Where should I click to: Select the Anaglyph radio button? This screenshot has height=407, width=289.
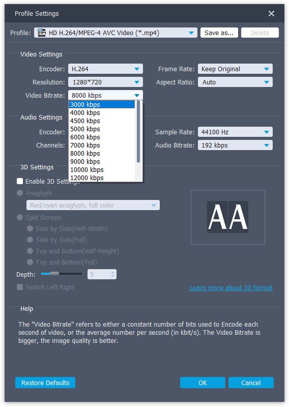tap(20, 193)
